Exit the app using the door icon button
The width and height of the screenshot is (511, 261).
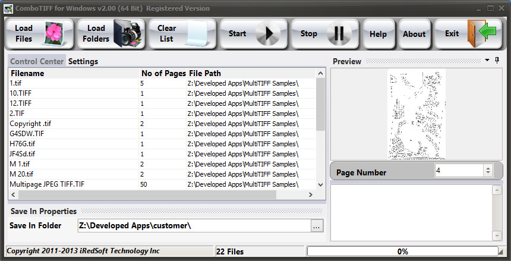pos(468,34)
